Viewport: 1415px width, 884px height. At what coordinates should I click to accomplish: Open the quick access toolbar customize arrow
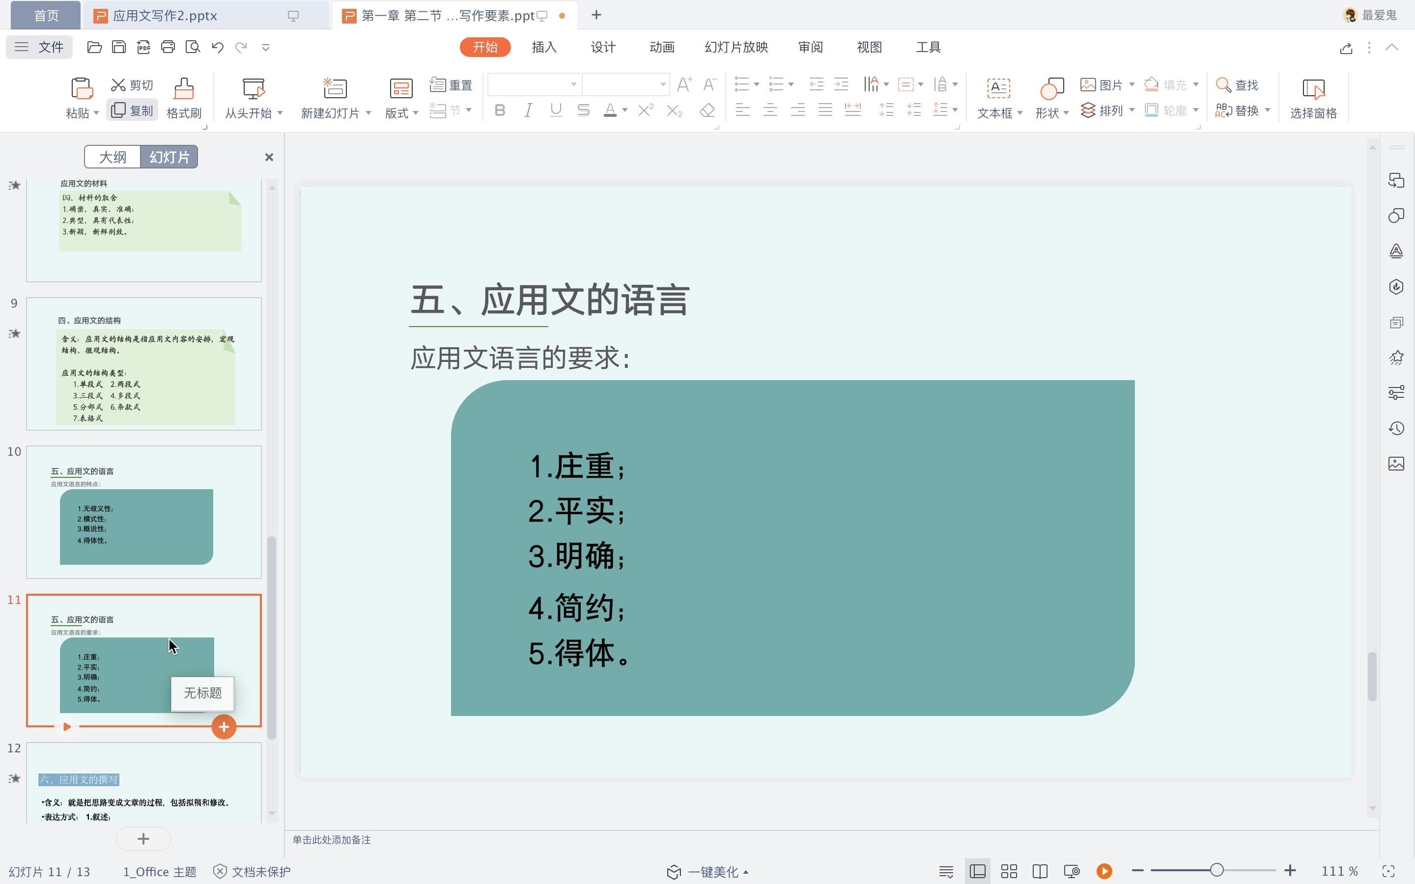(265, 47)
